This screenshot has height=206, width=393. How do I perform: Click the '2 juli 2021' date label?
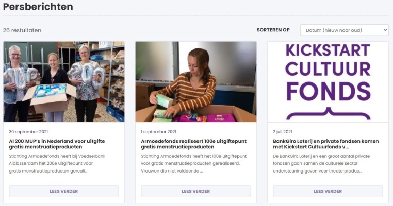pyautogui.click(x=285, y=131)
